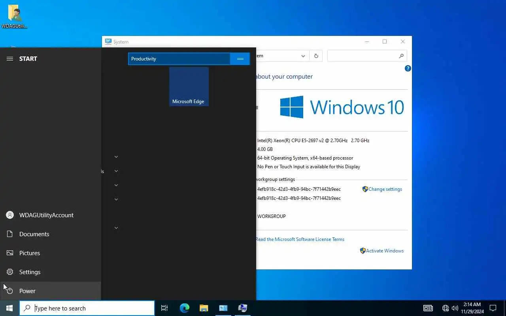Close the System window
Viewport: 506px width, 316px height.
[x=403, y=41]
